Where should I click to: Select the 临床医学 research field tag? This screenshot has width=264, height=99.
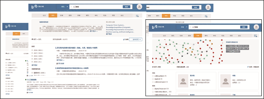[x=237, y=51]
